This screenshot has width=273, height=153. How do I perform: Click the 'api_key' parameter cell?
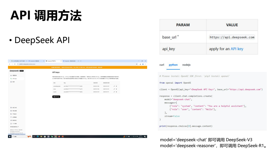click(183, 49)
